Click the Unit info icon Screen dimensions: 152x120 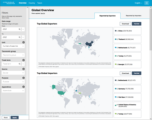(x=23, y=42)
